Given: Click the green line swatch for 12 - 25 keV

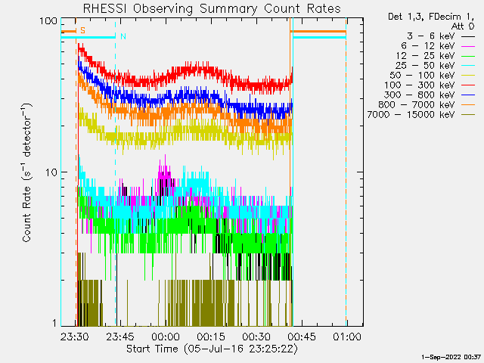Looking at the screenshot, I should tap(468, 56).
